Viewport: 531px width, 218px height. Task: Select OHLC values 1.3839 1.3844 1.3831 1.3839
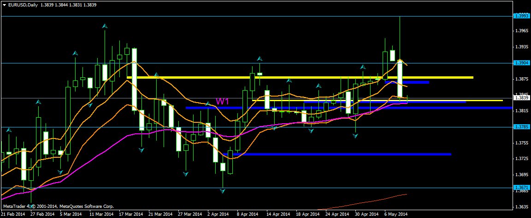(68, 5)
